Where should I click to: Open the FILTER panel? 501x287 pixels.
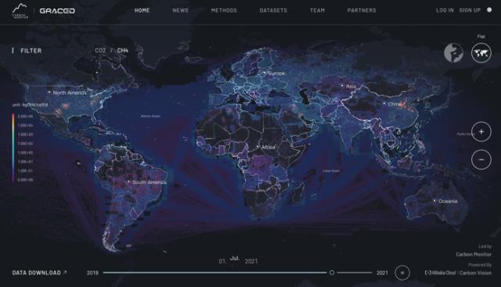pyautogui.click(x=31, y=51)
